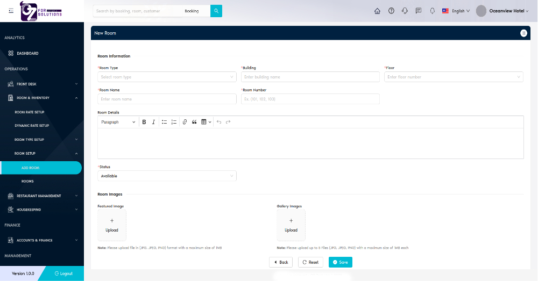Open Dashboard in the sidebar

click(x=27, y=53)
